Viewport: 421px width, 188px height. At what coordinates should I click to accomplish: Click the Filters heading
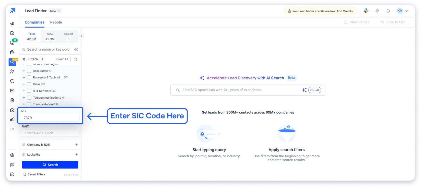(32, 59)
